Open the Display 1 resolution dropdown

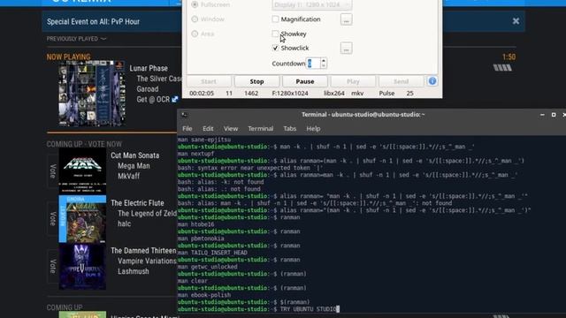click(x=312, y=5)
